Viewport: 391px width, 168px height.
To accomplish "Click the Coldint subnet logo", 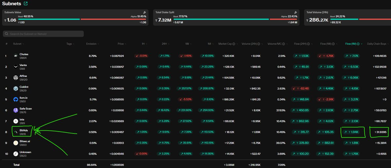I will [16, 89].
